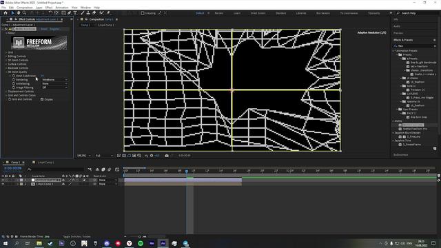
Task: Click the motion blur enable icon in timeline
Action: point(110,169)
